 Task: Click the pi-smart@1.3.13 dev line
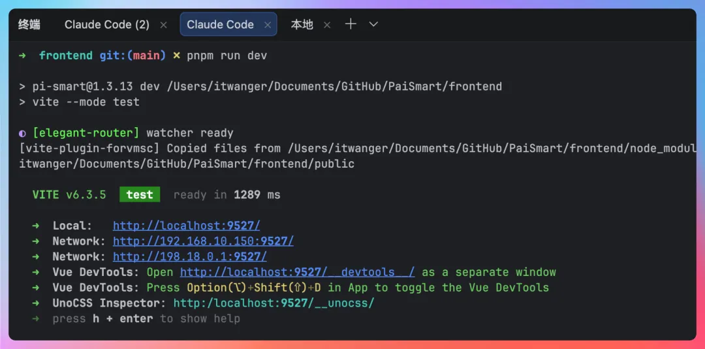click(260, 86)
